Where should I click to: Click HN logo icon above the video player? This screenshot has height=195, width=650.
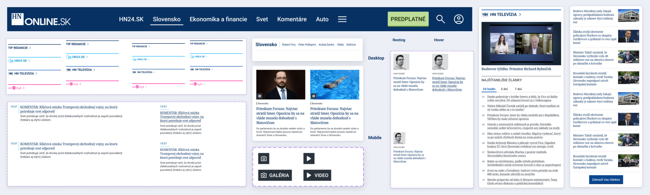[485, 15]
